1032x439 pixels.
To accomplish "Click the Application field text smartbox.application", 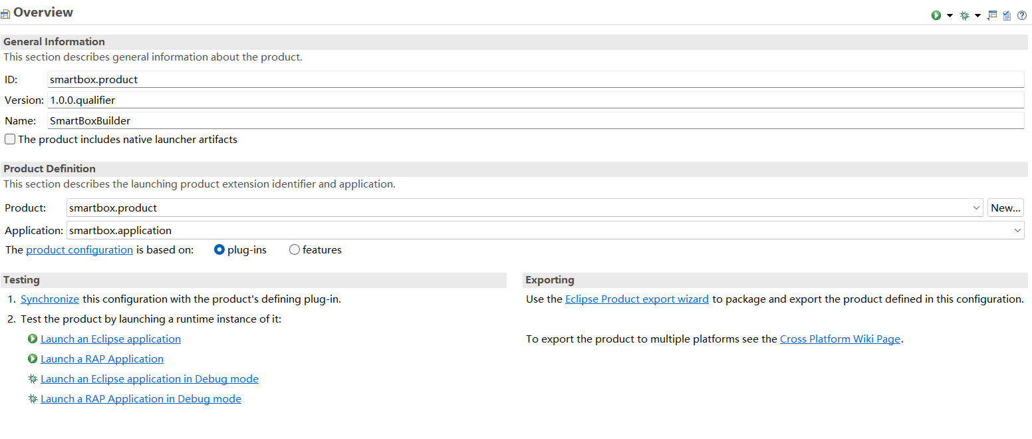I will pos(120,231).
